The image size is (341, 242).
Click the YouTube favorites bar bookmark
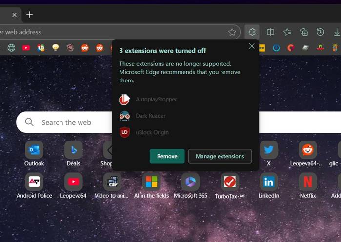tap(26, 48)
